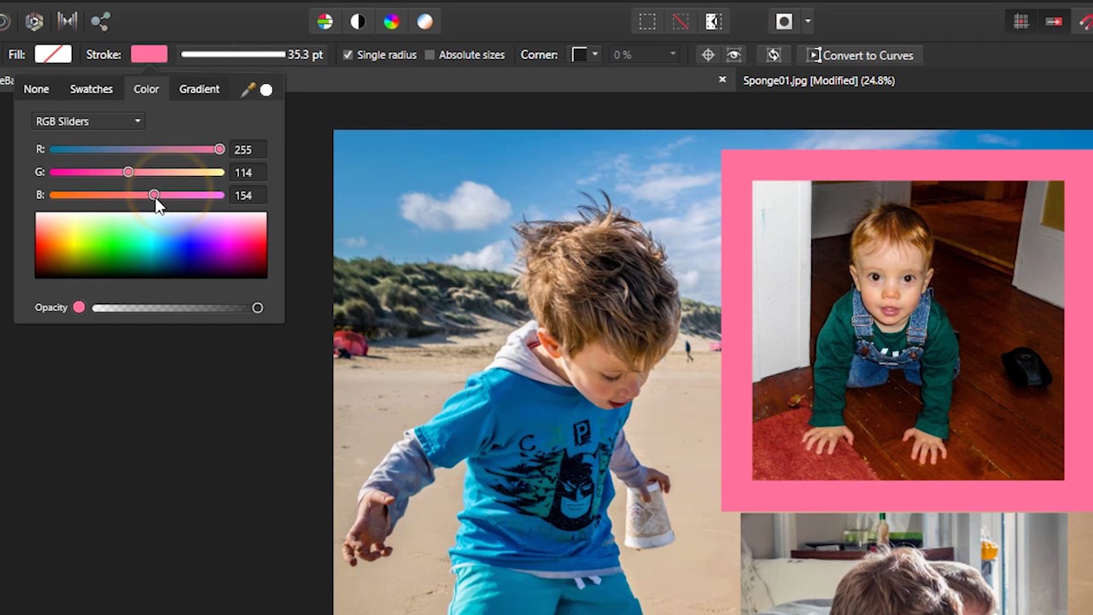The width and height of the screenshot is (1093, 615).
Task: Click the cycle selection box icon
Action: click(x=774, y=55)
